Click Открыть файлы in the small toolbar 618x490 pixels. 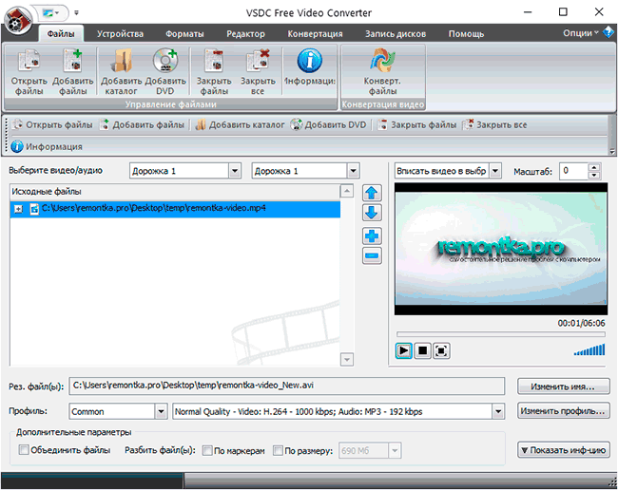coord(52,124)
